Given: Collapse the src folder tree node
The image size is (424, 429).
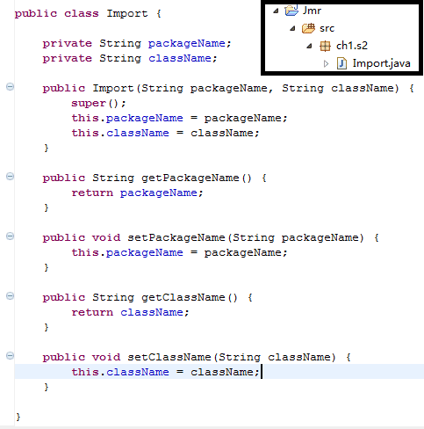Looking at the screenshot, I should click(x=292, y=29).
